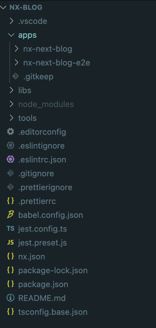
Task: Open the .vscode folder
Action: tap(33, 21)
